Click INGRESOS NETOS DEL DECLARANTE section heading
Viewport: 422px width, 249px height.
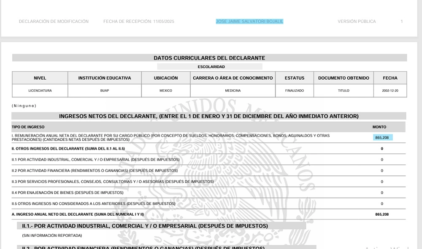click(209, 116)
